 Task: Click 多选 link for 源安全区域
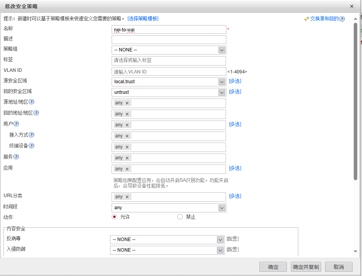[235, 81]
